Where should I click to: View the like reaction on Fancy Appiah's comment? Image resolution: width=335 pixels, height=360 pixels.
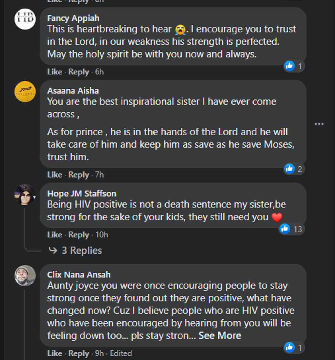294,66
